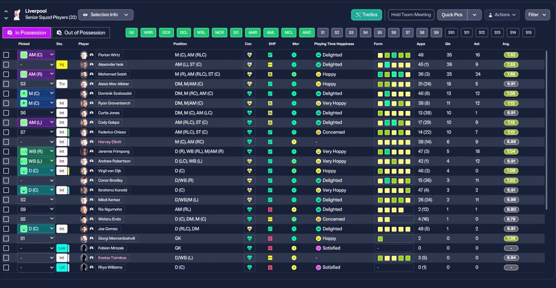
Task: Click Wataru Endo's condition heart icon
Action: tap(249, 219)
